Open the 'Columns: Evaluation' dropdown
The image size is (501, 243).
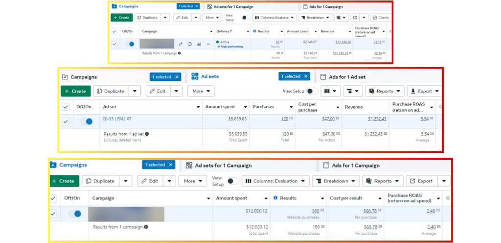[275, 181]
